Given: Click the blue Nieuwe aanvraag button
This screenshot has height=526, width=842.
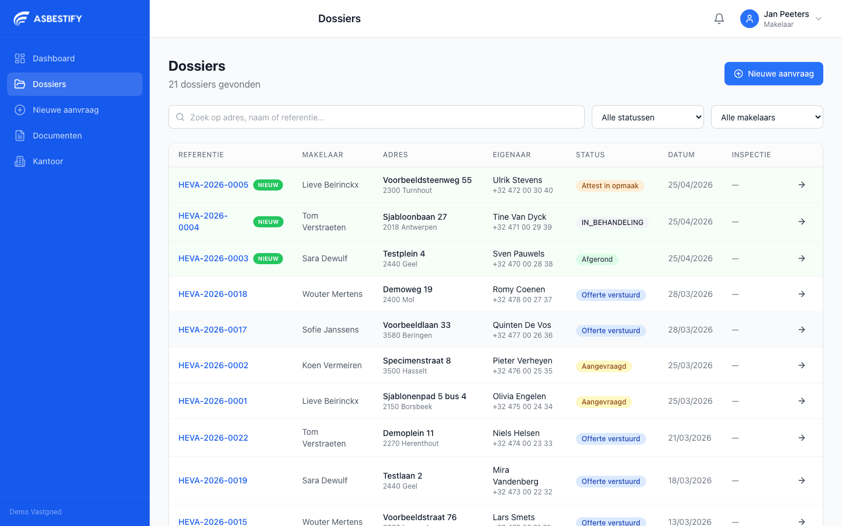Looking at the screenshot, I should click(774, 74).
